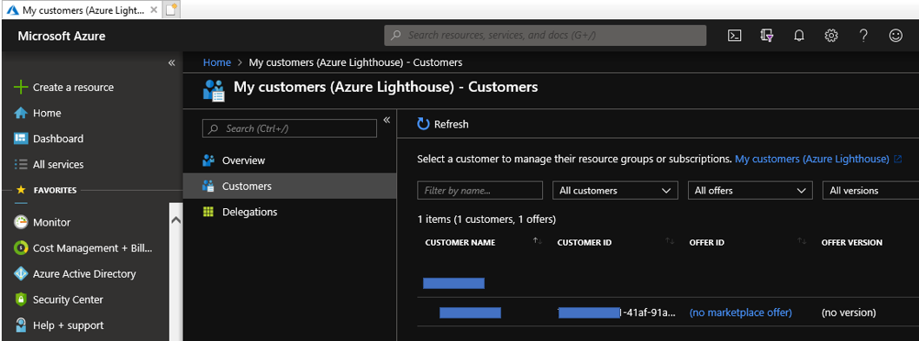Viewport: 919px width, 341px height.
Task: Click the Help + support icon
Action: pyautogui.click(x=21, y=325)
